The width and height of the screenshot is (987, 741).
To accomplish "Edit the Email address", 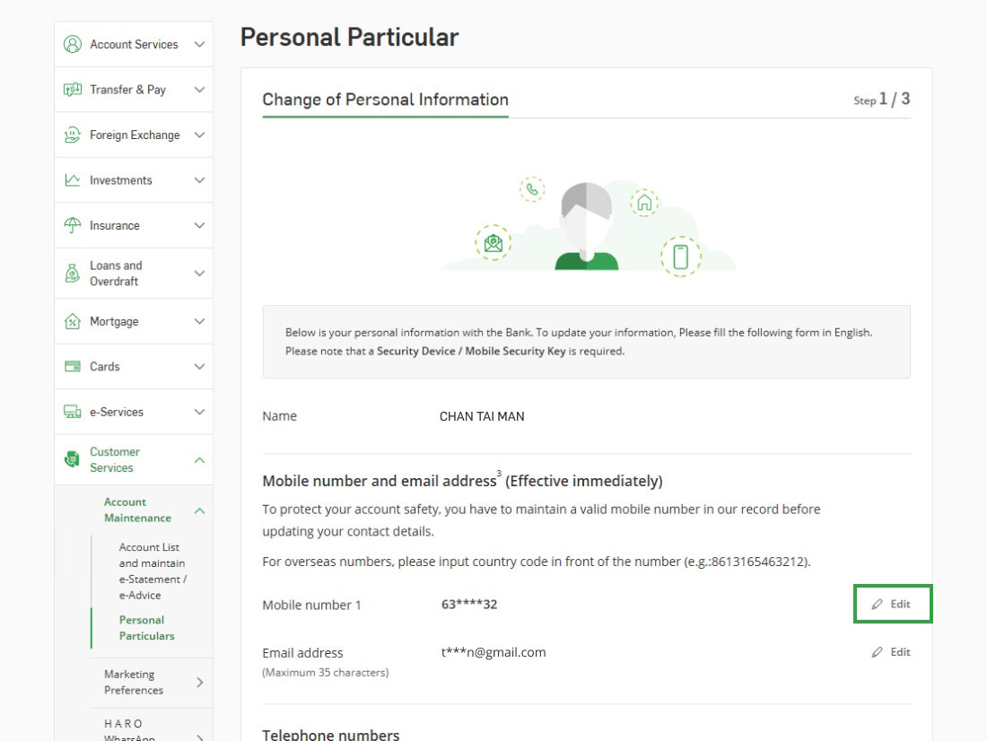I will (x=891, y=652).
